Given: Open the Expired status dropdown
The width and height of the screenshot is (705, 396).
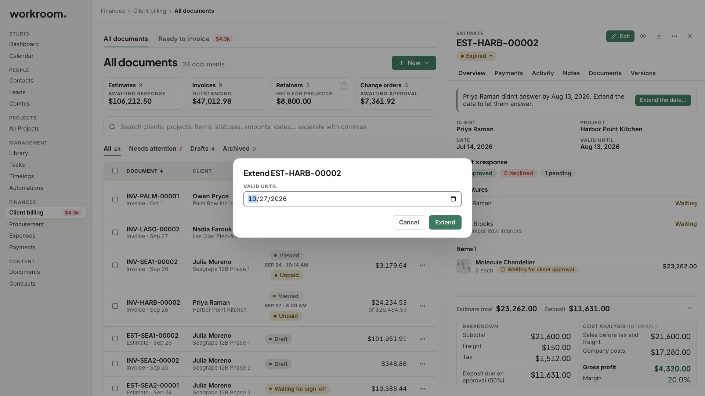Looking at the screenshot, I should pos(476,56).
